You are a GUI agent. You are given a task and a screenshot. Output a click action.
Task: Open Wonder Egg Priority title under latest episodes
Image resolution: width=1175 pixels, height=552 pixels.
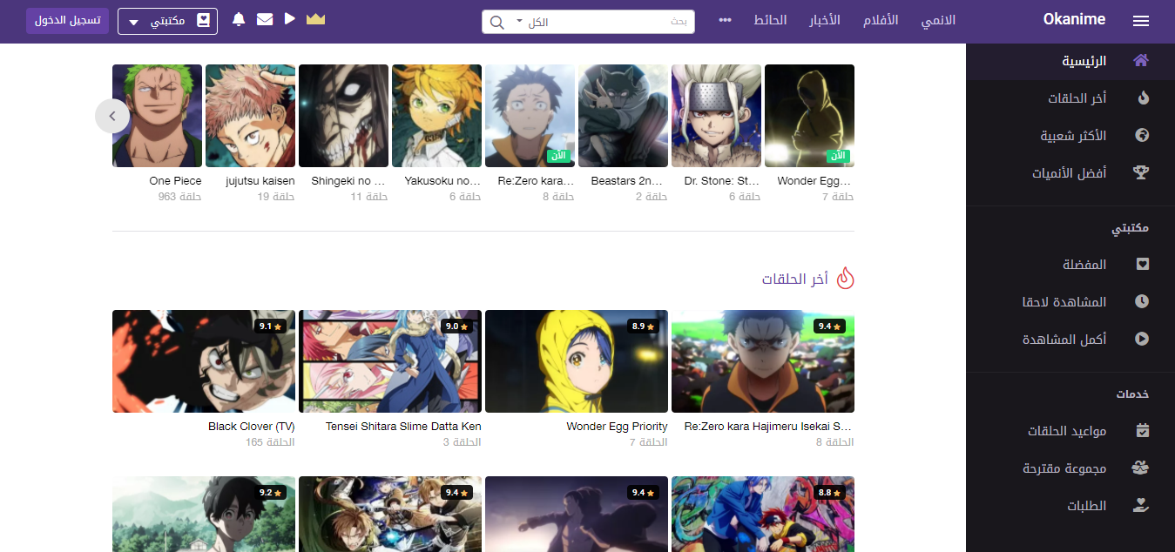click(617, 427)
